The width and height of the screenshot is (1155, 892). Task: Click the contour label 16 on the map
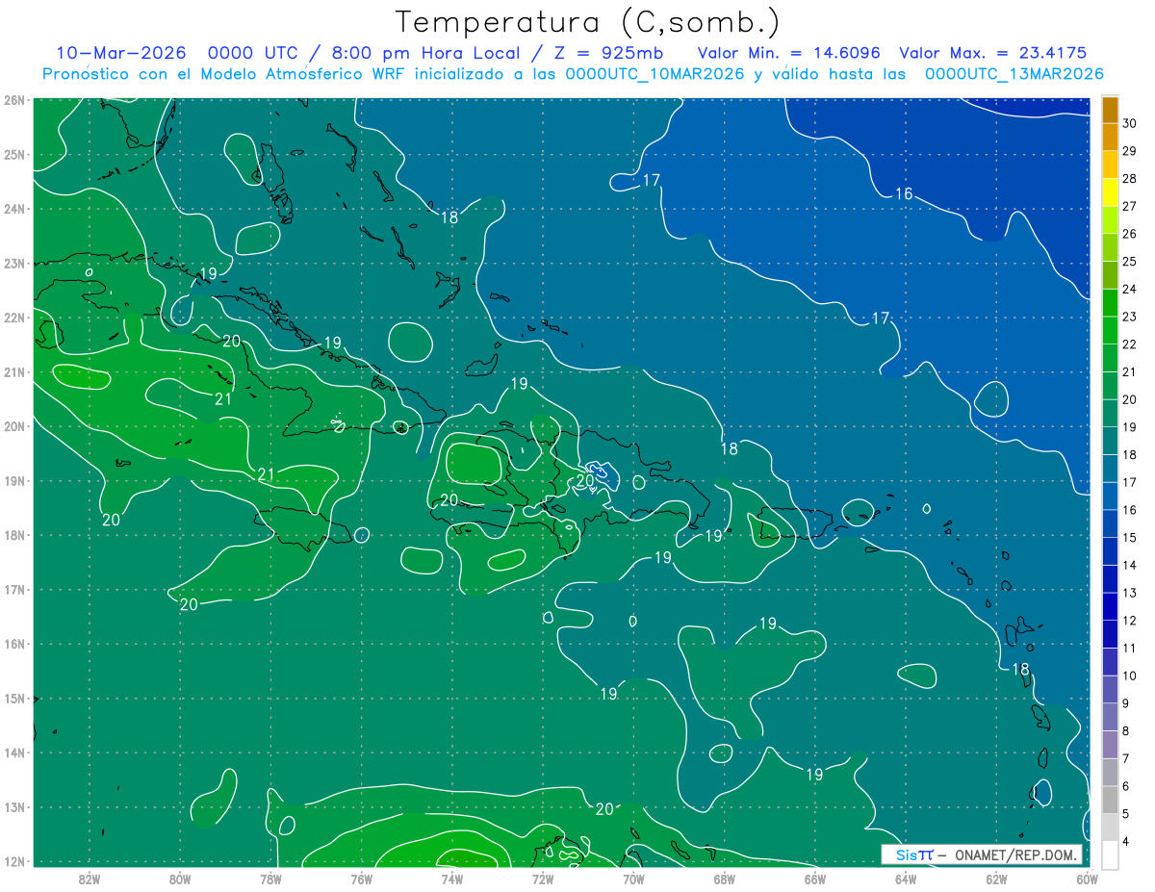coord(904,193)
